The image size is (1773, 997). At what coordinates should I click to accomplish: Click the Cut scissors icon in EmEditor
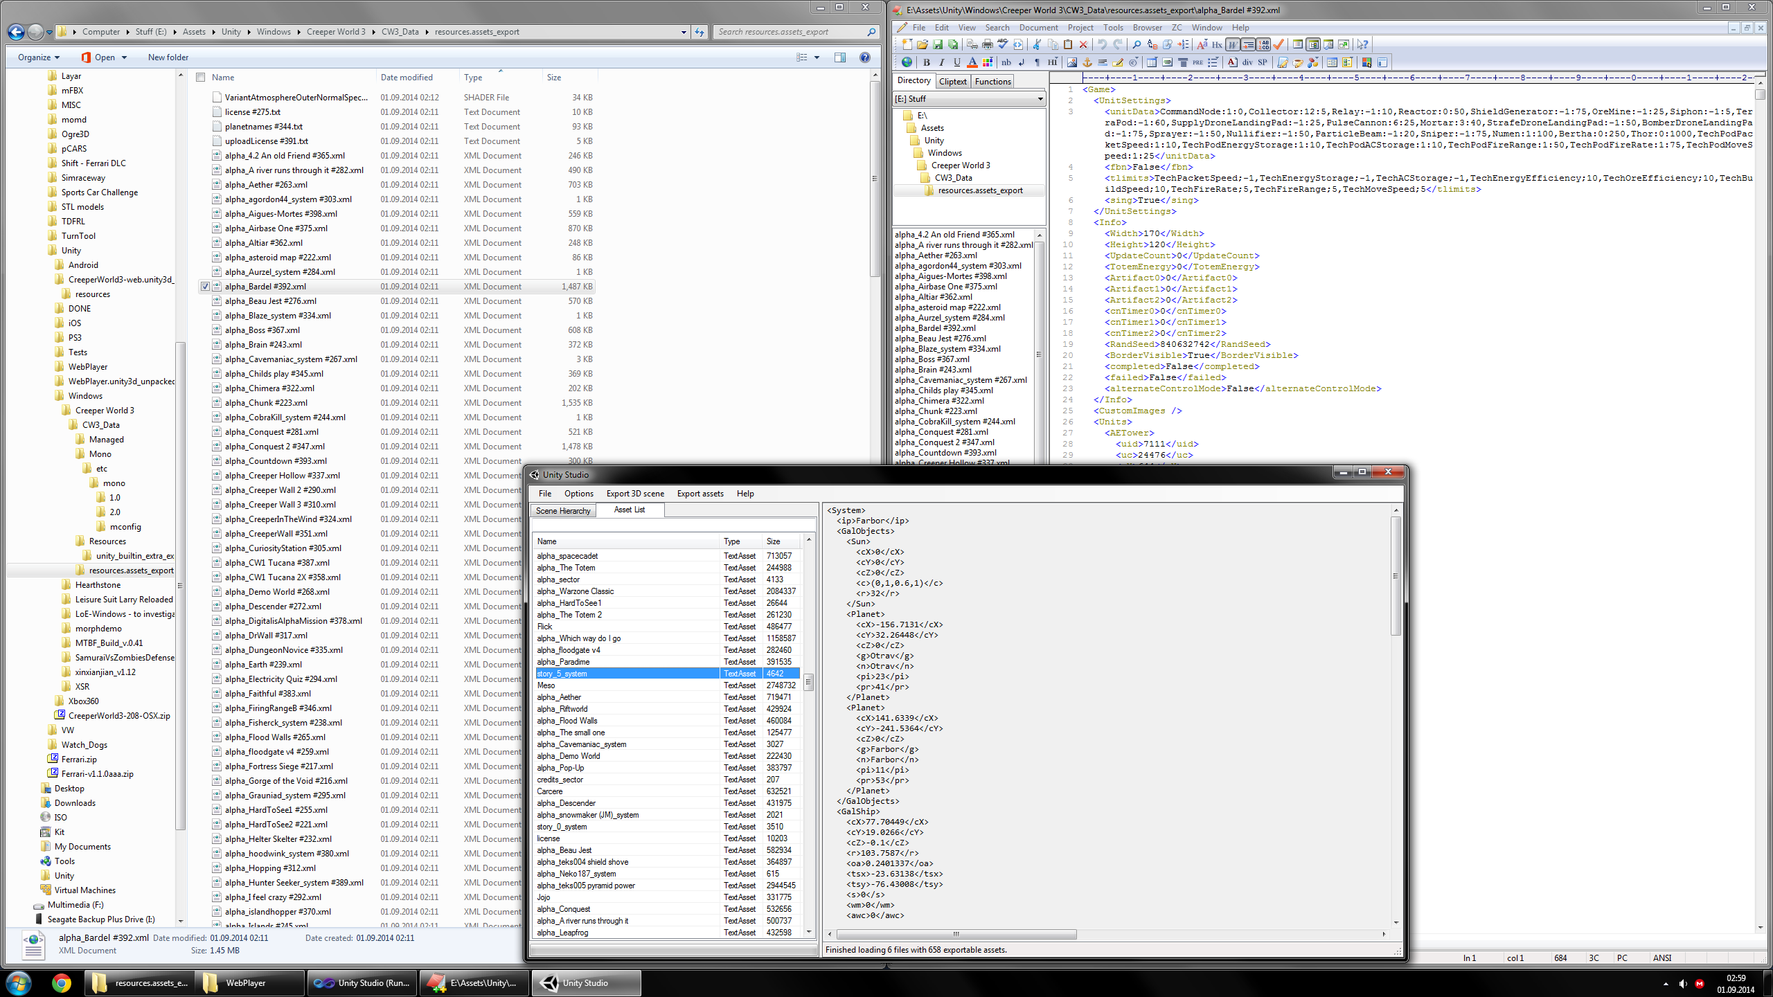(1037, 44)
